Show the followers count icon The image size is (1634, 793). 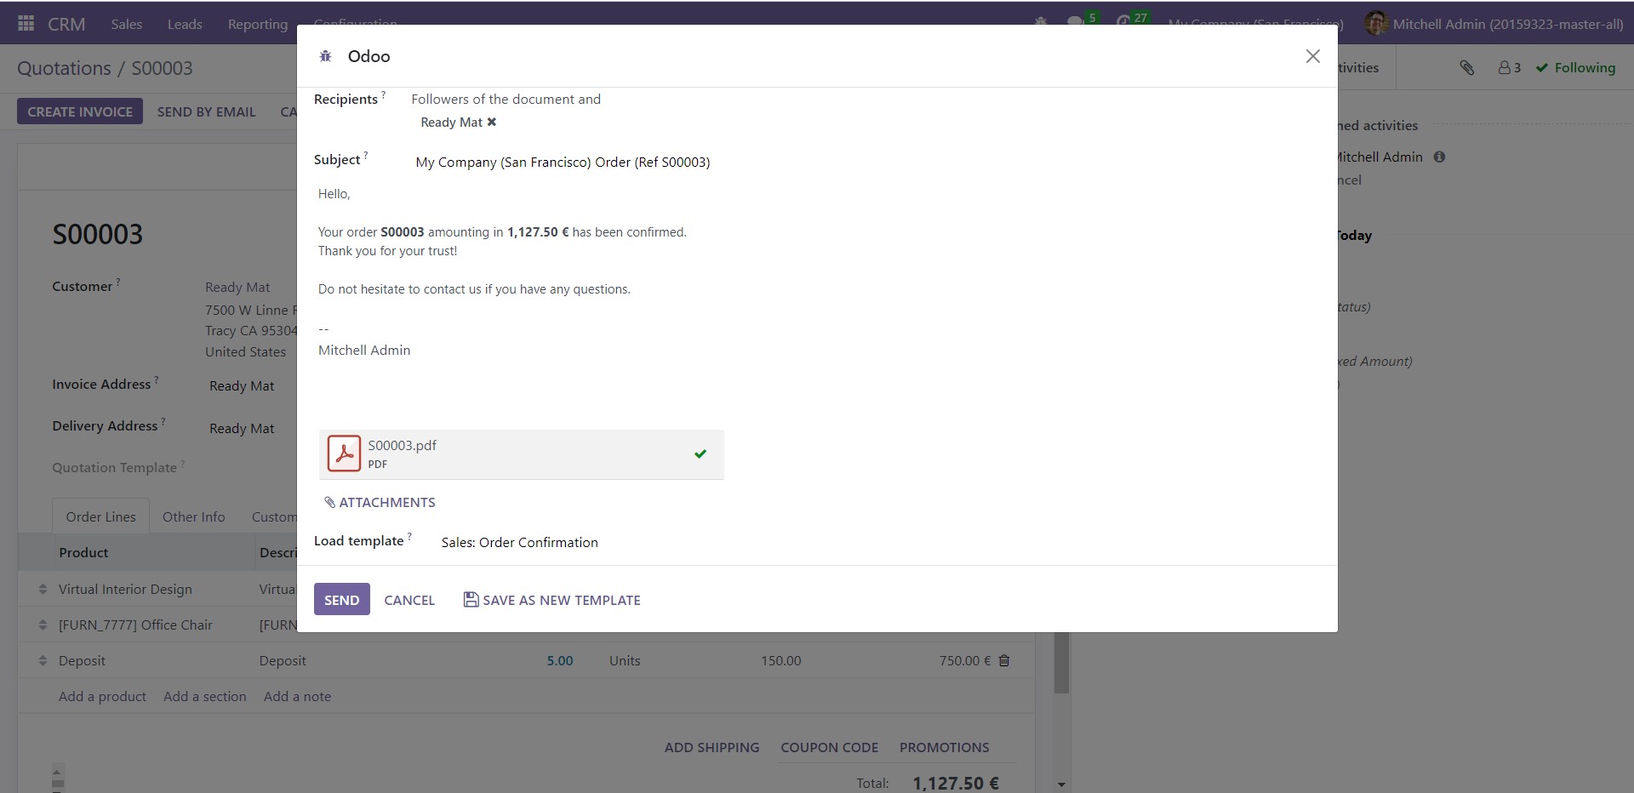[1509, 67]
